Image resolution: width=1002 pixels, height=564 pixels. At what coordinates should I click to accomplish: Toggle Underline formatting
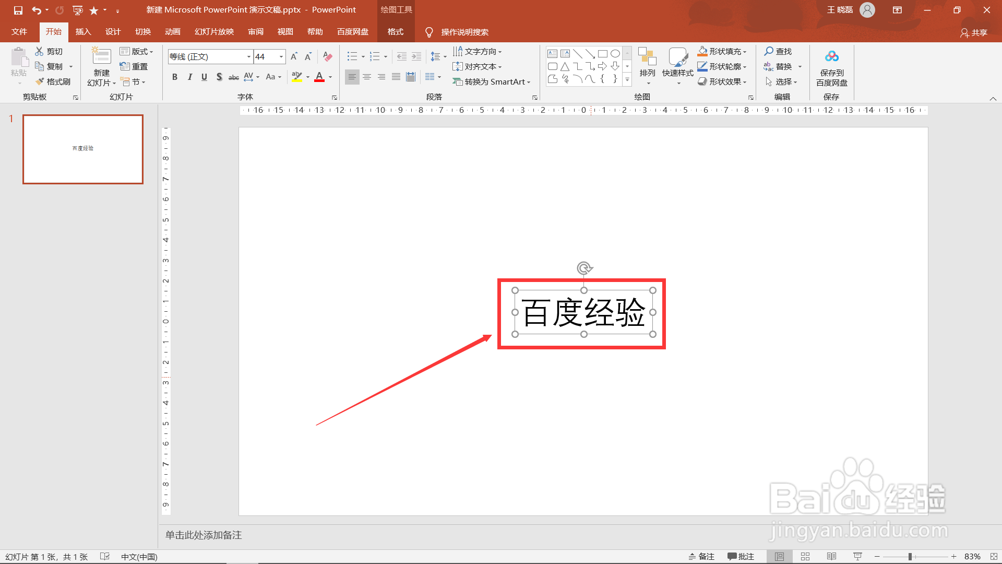click(x=204, y=77)
